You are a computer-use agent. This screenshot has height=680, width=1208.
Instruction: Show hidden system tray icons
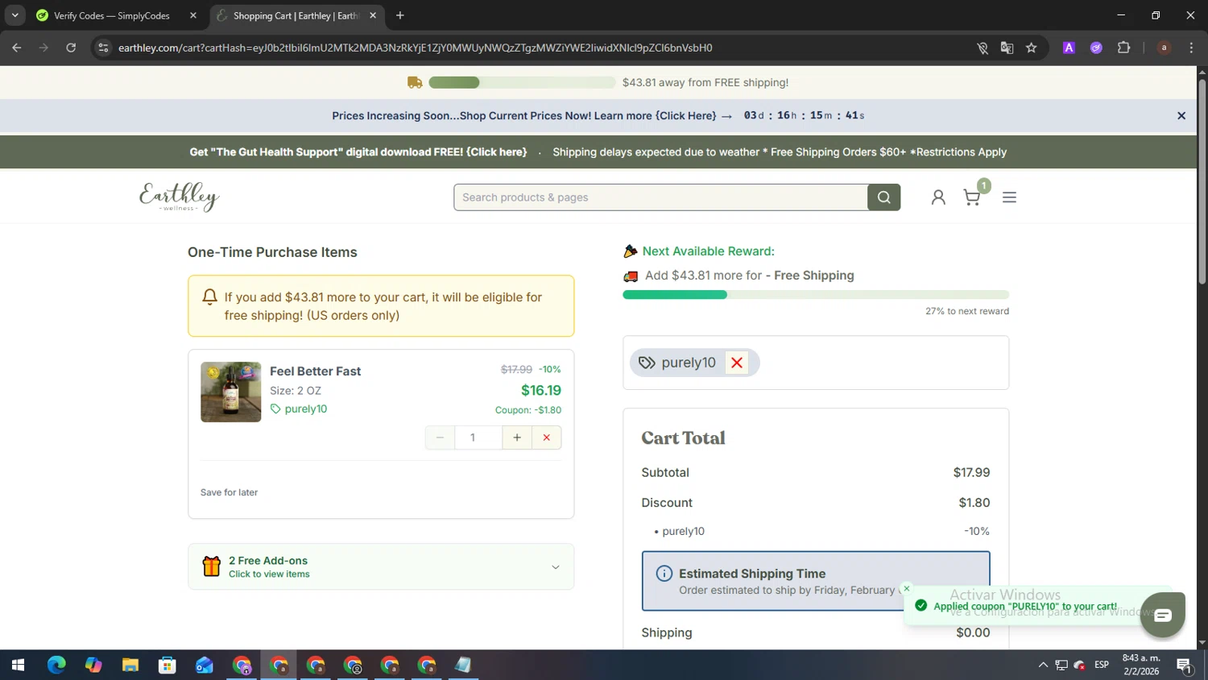point(1043,665)
